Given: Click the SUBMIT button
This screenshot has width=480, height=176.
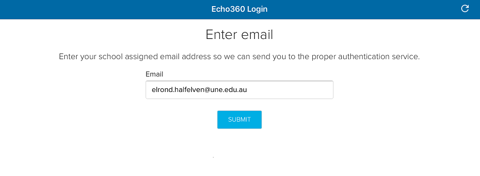Looking at the screenshot, I should point(240,120).
